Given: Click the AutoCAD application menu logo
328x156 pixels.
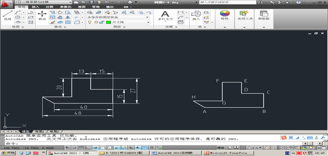Looking at the screenshot, I should pyautogui.click(x=7, y=4).
